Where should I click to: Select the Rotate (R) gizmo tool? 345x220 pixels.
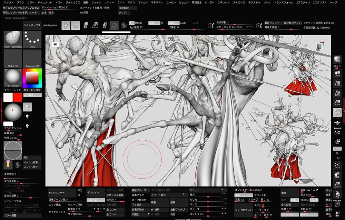pos(105,25)
